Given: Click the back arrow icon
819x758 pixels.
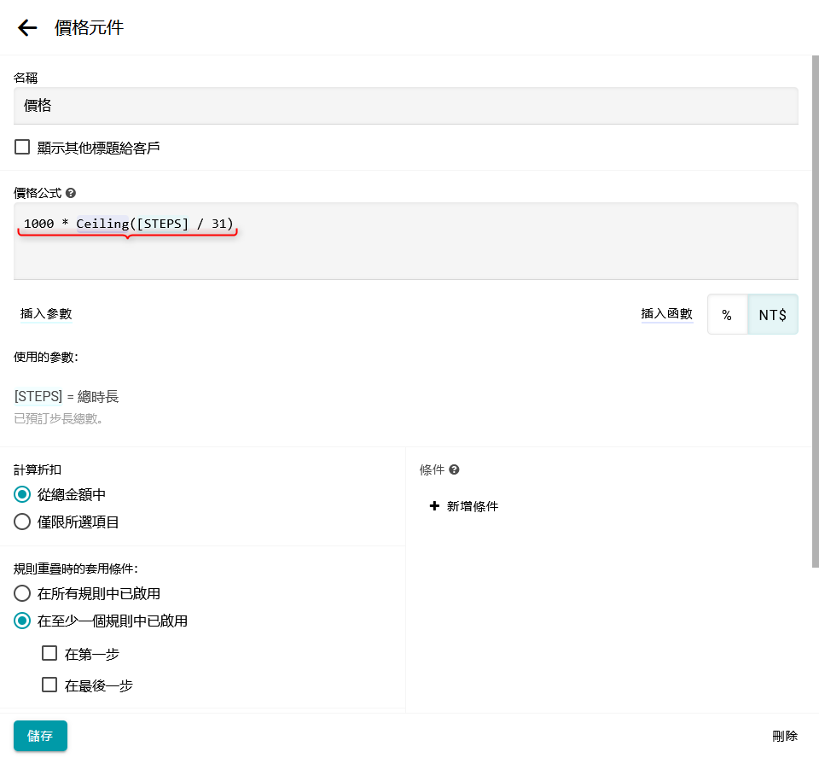Looking at the screenshot, I should coord(27,28).
